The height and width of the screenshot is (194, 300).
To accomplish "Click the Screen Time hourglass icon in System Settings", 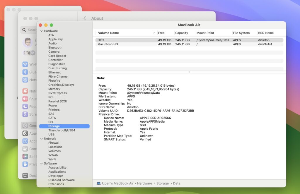I will point(25,114).
